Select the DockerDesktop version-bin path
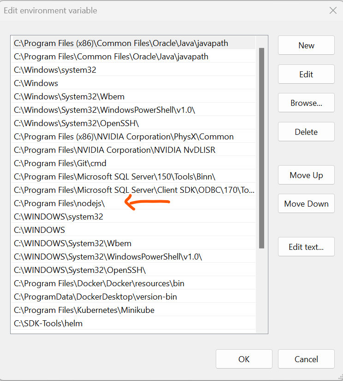 coord(95,297)
